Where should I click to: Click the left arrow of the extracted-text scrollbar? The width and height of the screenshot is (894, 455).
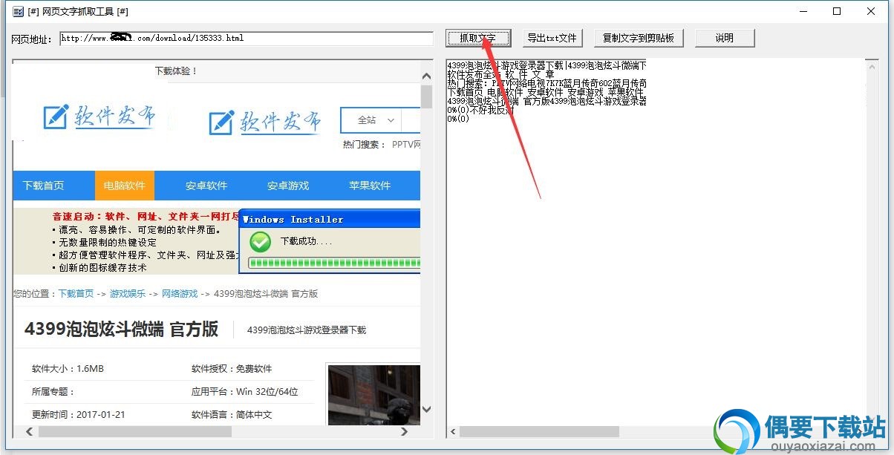(452, 431)
